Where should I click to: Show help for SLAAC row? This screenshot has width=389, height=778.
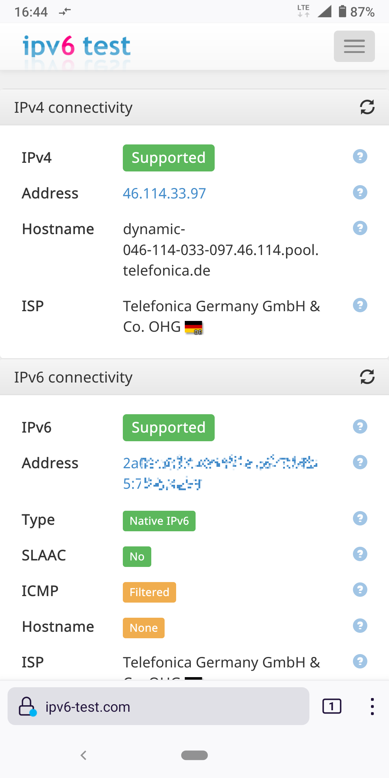[x=360, y=554]
